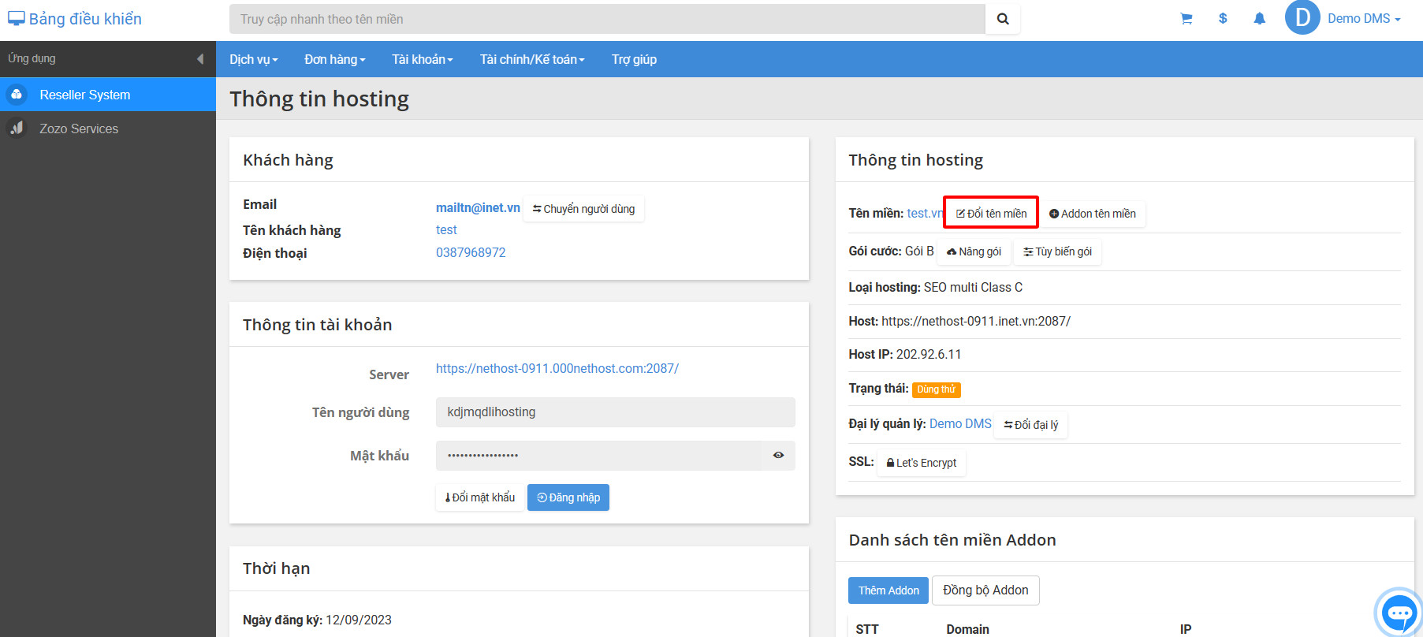Open the customer name test link
Image resolution: width=1423 pixels, height=637 pixels.
click(446, 229)
